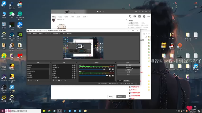This screenshot has height=113, width=202.
Task: Undock the 场景 panel via its header icon
Action: tap(50, 63)
